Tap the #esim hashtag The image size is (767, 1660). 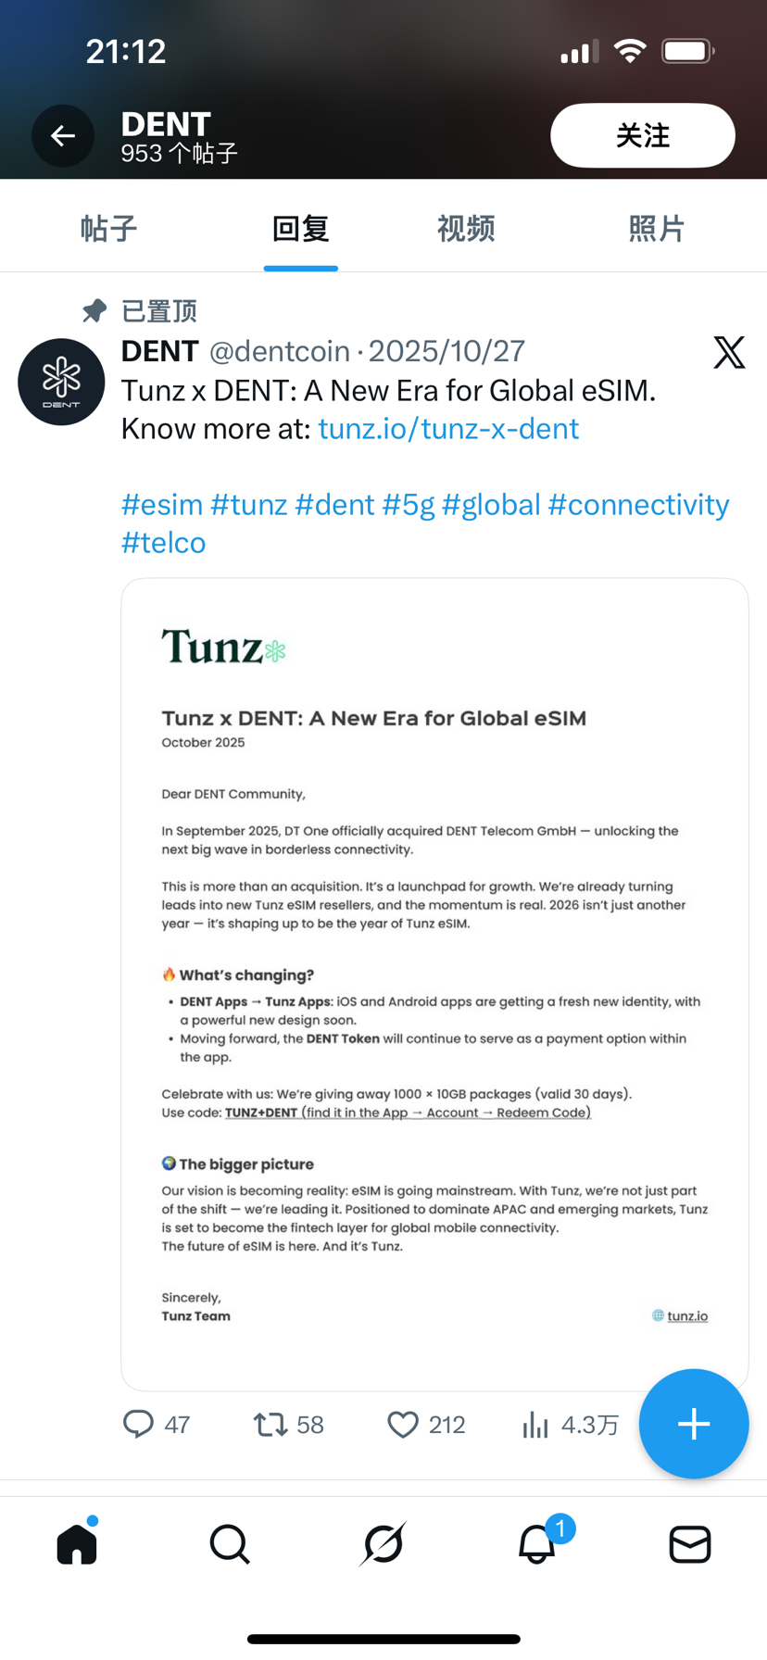[x=162, y=505]
